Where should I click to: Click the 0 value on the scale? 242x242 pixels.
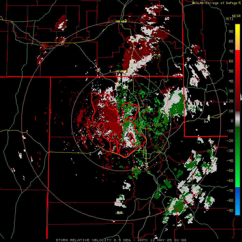pos(232,121)
